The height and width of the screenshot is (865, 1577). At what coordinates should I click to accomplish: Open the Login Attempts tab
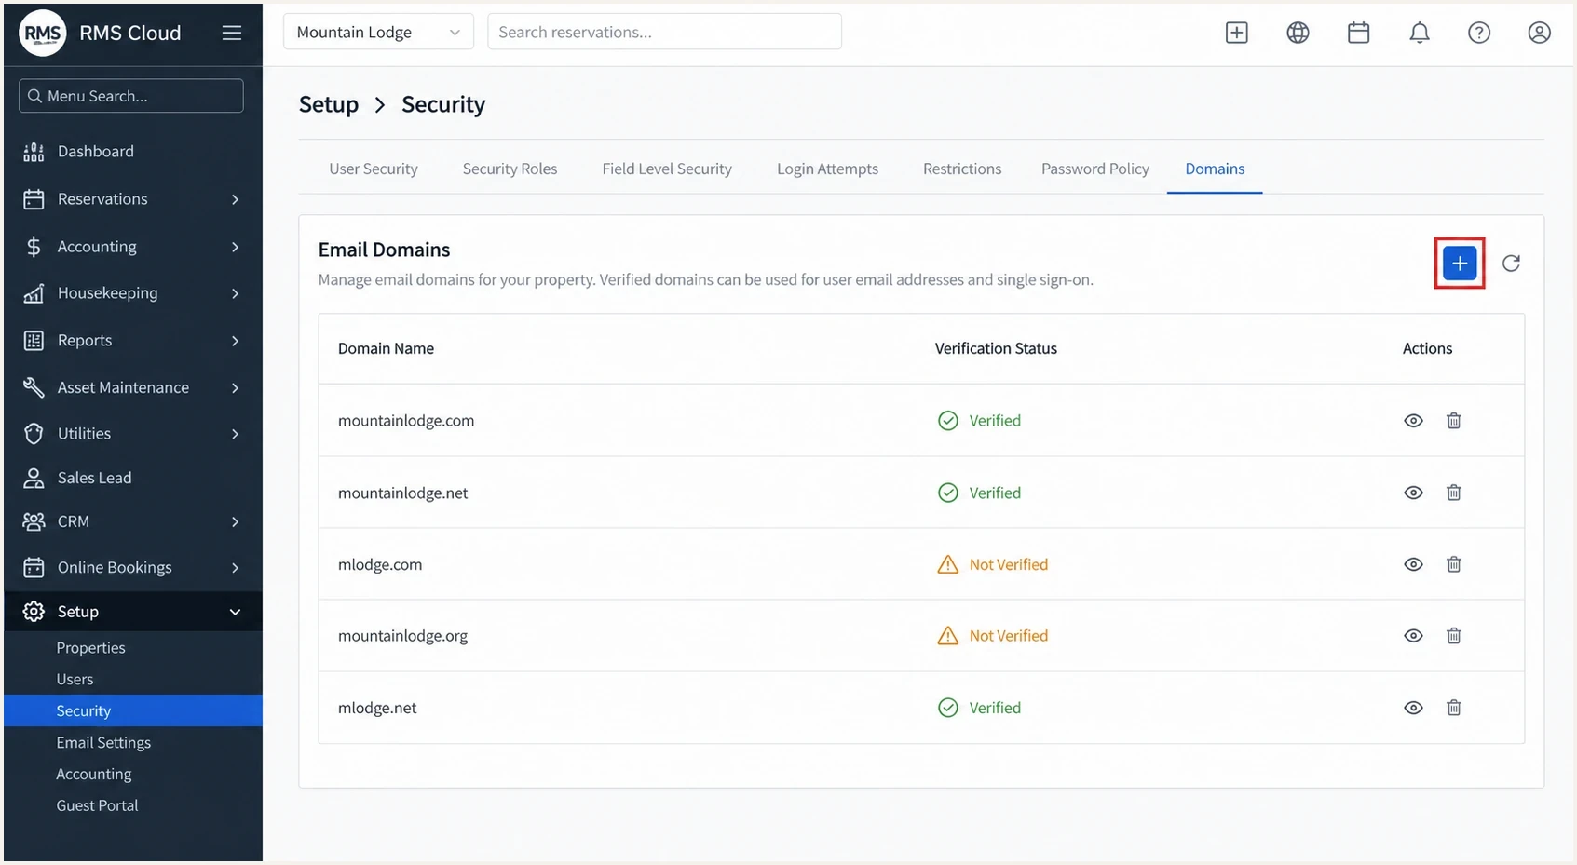[x=827, y=169]
